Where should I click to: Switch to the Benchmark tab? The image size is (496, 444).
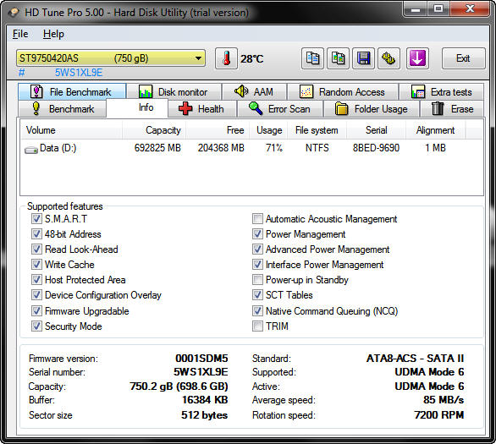coord(63,109)
